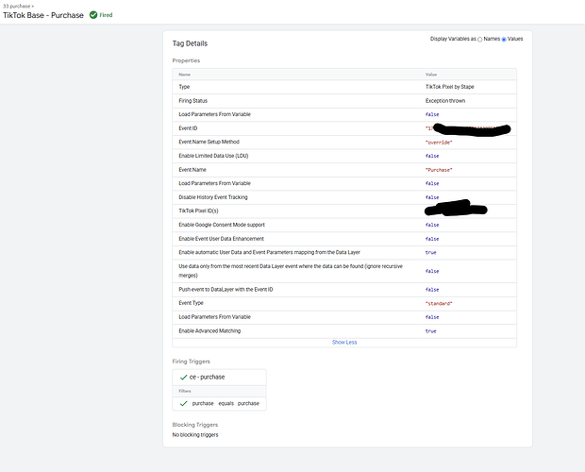Click the "Purchase" event name value

pos(439,170)
